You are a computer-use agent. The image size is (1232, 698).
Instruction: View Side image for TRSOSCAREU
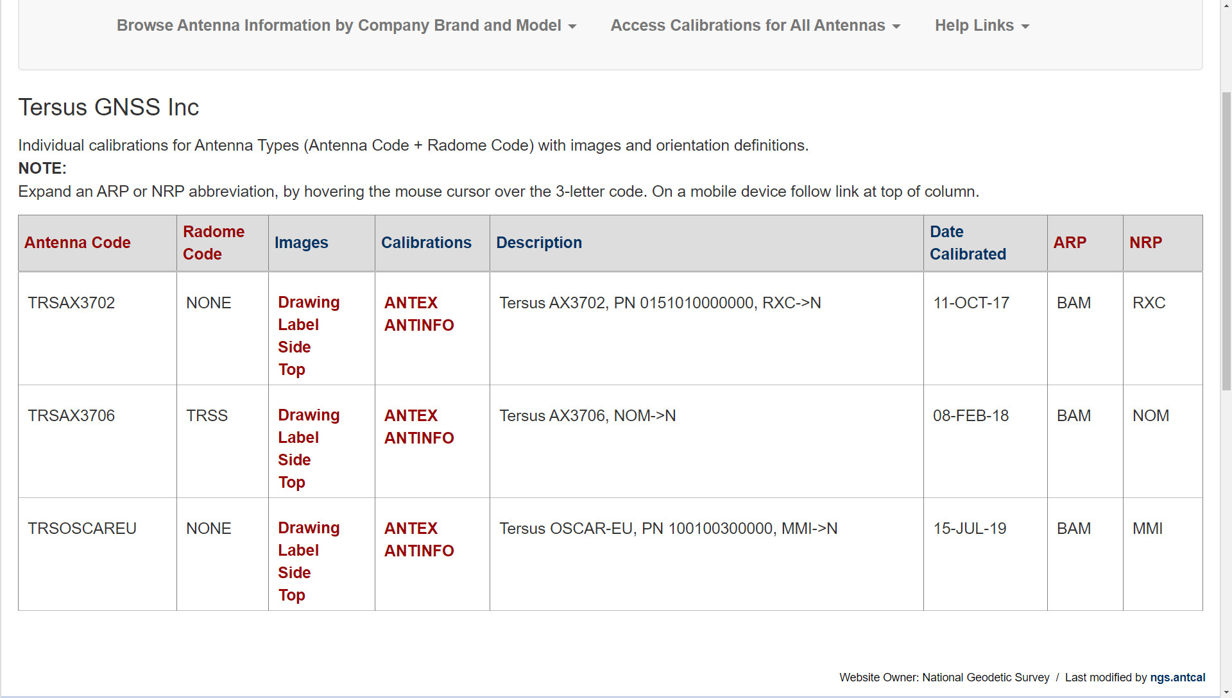click(294, 573)
